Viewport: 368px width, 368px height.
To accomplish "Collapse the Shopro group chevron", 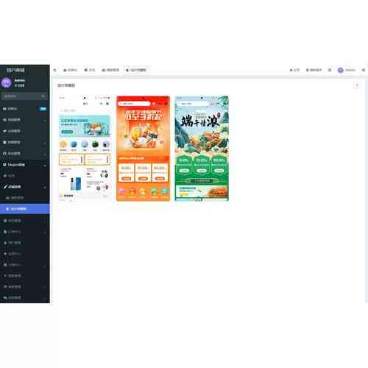I will 45,166.
